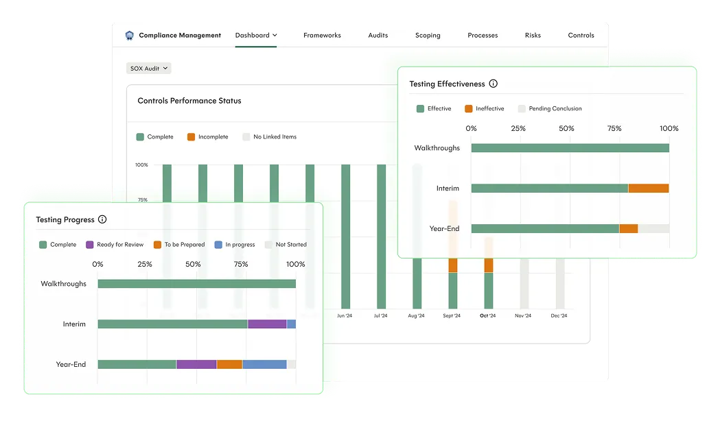Viewport: 718px width, 423px height.
Task: Click the Compliance Management shield logo
Action: click(128, 35)
